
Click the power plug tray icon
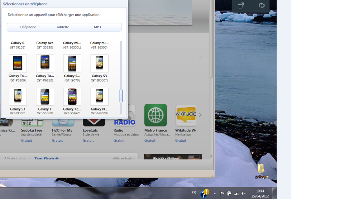click(x=229, y=193)
